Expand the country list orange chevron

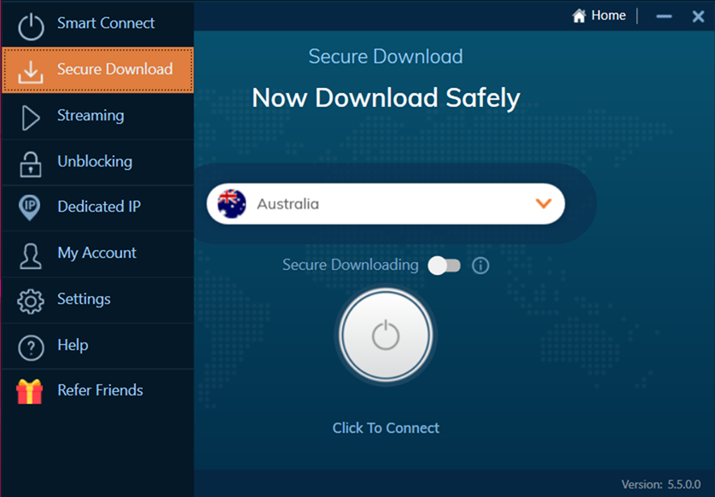(x=544, y=203)
